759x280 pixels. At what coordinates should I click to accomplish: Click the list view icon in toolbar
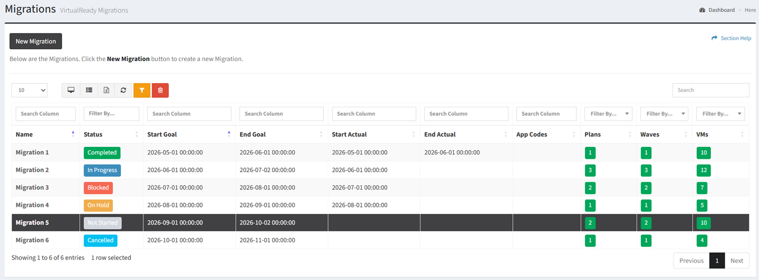[89, 90]
